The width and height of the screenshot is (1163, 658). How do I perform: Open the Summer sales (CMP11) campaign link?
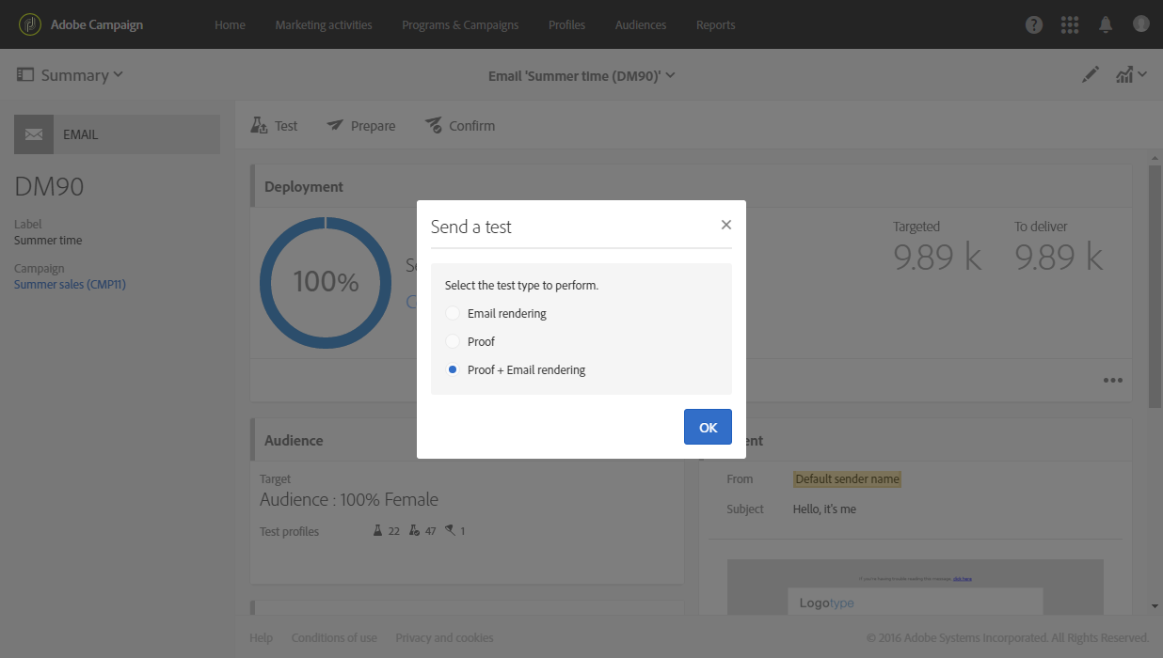pyautogui.click(x=70, y=284)
